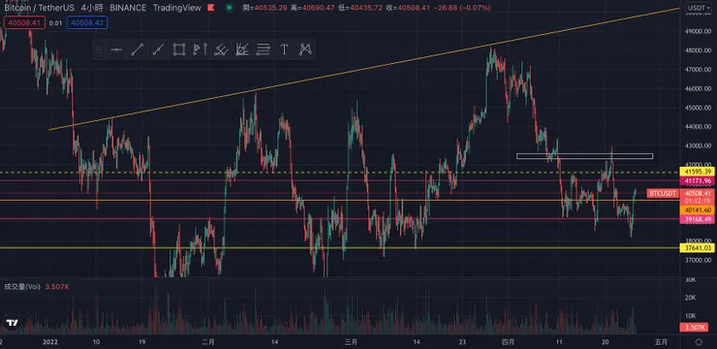Click the 成交量(Vol) indicator label
Viewport: 717px width, 349px height.
click(22, 287)
